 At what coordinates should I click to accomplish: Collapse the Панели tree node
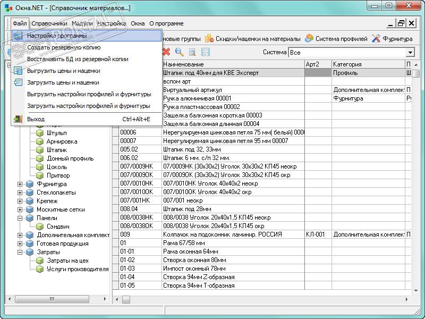tap(20, 218)
